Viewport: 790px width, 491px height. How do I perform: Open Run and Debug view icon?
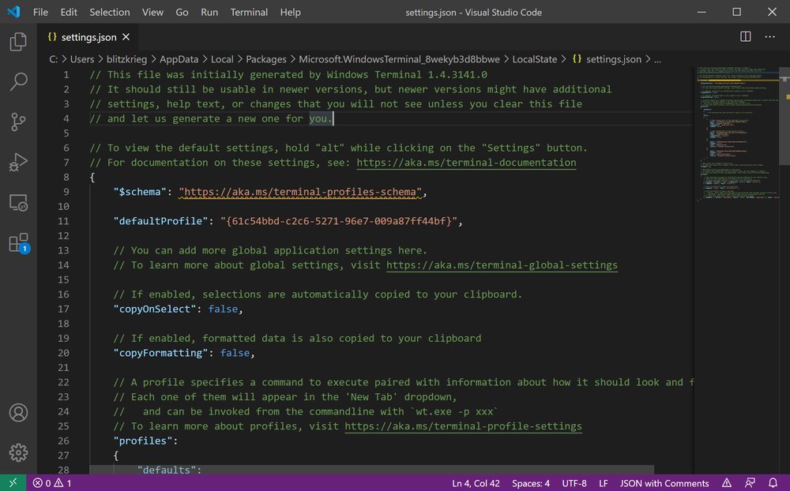tap(18, 162)
